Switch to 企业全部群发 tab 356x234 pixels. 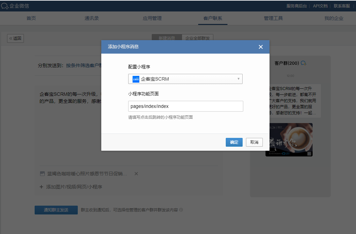coord(198,37)
